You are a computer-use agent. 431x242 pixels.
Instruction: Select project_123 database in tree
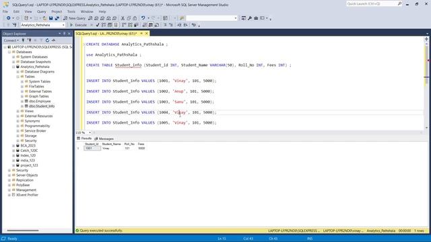click(x=29, y=165)
